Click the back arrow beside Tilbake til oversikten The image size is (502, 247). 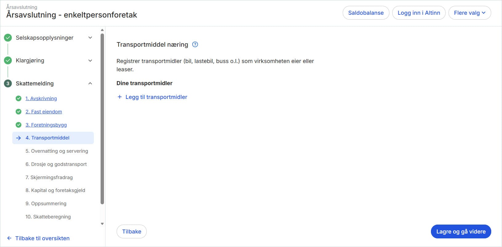[9, 238]
